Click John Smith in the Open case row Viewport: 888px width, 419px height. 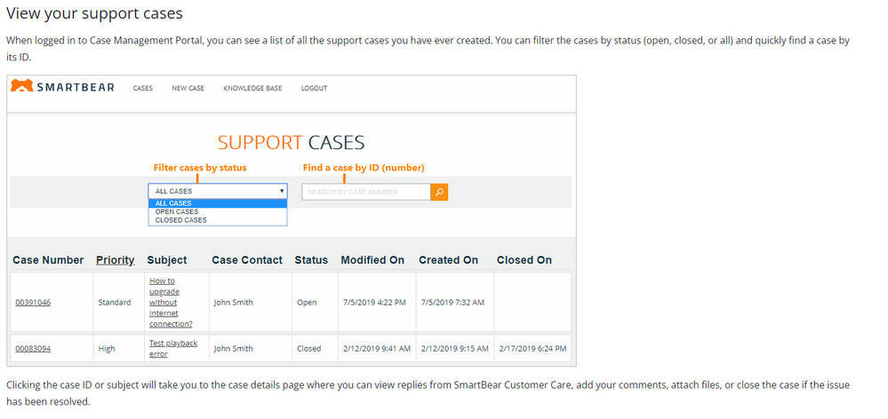[x=233, y=303]
